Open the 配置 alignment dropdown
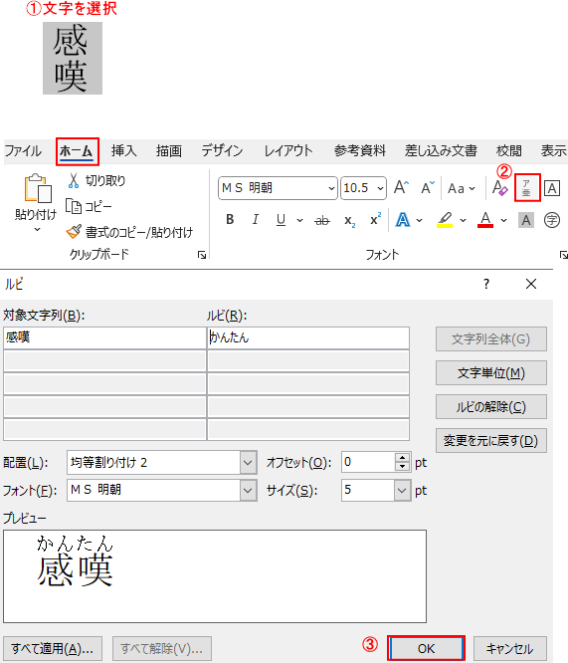568x663 pixels. [x=248, y=463]
